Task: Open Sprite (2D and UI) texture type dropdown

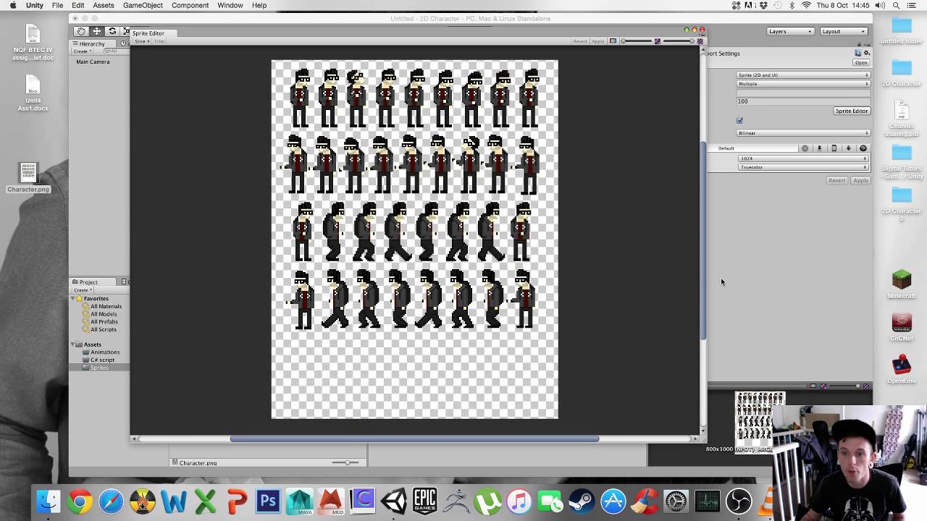Action: (803, 75)
